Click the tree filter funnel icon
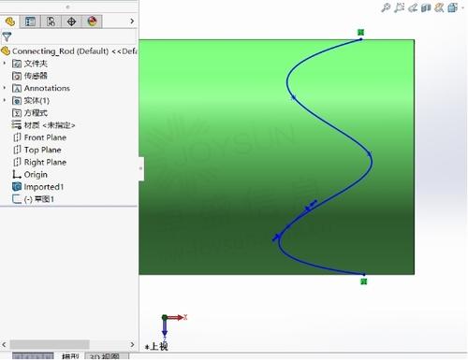The height and width of the screenshot is (360, 468). (7, 36)
